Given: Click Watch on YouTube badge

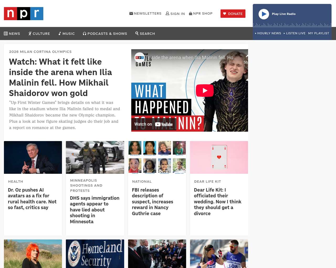Looking at the screenshot, I should pyautogui.click(x=154, y=124).
